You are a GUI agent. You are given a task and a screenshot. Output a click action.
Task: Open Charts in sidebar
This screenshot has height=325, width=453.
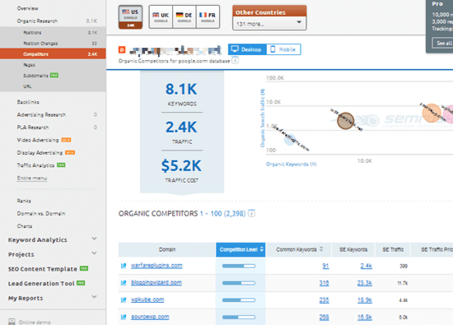coord(25,226)
